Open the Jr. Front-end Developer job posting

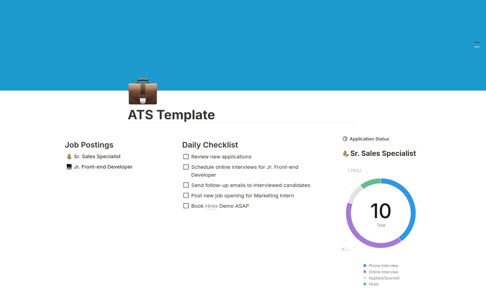pyautogui.click(x=103, y=167)
